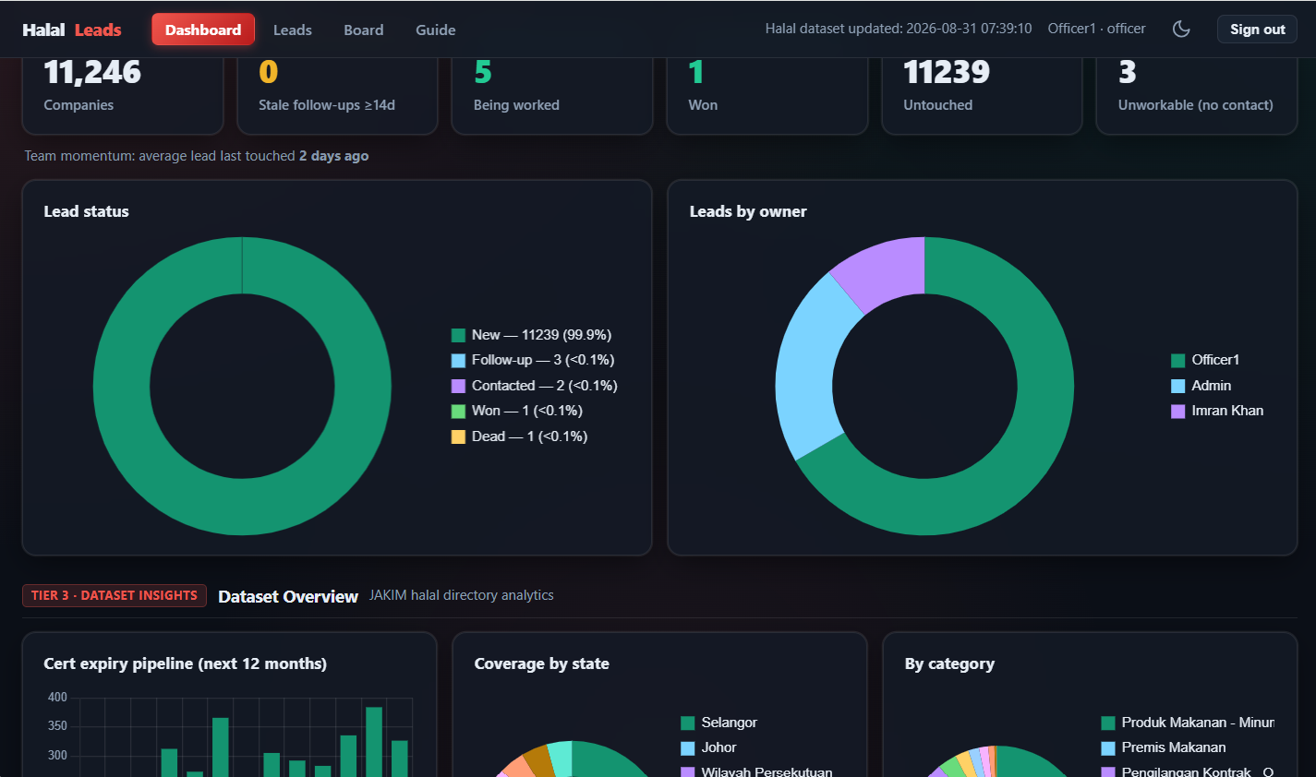Image resolution: width=1316 pixels, height=777 pixels.
Task: Toggle the Johor state legend swatch
Action: (x=688, y=748)
